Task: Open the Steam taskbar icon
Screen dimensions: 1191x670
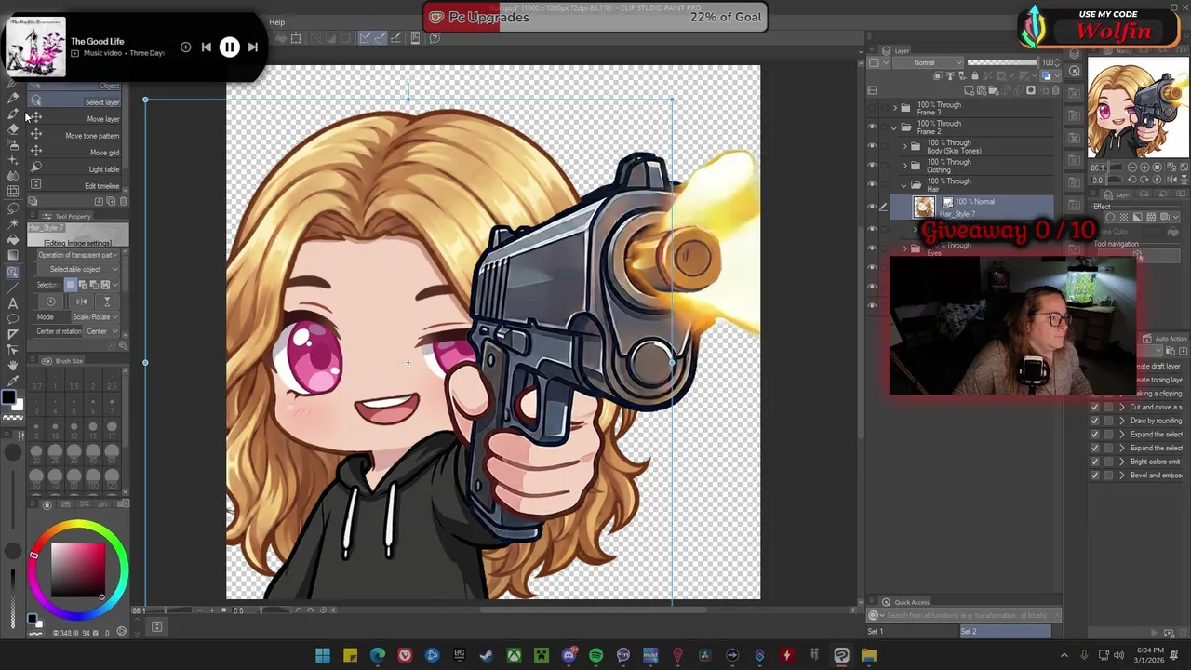Action: coord(487,655)
